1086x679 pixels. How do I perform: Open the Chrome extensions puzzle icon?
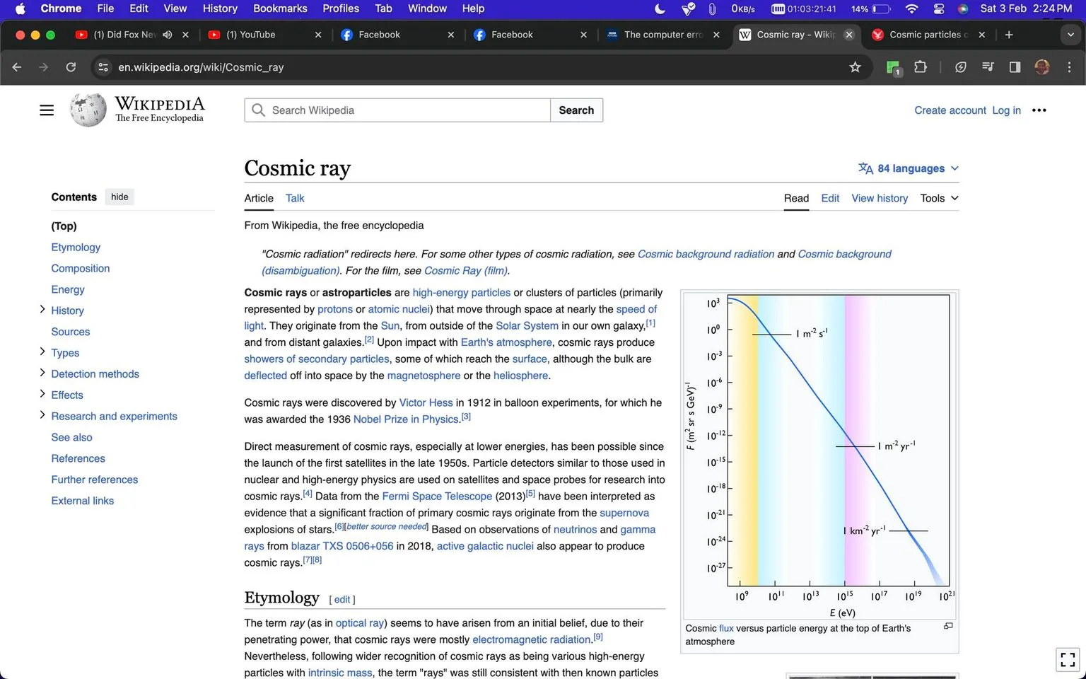(920, 67)
